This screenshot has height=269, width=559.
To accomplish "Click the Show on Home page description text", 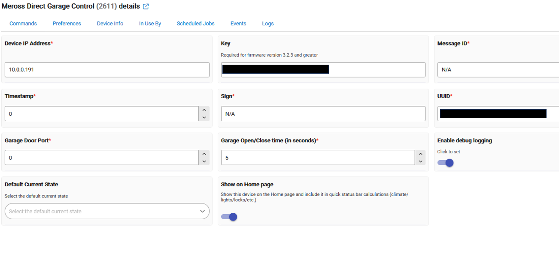I will 315,197.
